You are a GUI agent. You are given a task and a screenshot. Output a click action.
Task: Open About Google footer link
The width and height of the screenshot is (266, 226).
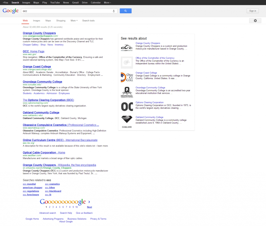(x=66, y=222)
